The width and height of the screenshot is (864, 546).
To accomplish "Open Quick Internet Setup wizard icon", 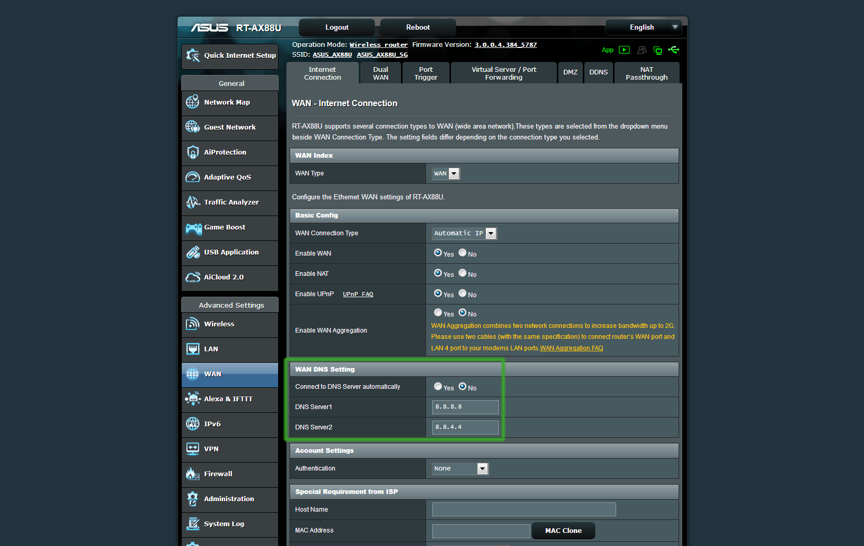I will tap(193, 56).
